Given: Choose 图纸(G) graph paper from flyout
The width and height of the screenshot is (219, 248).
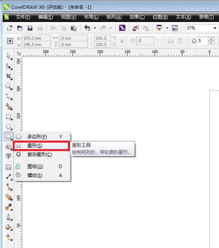Looking at the screenshot, I should [x=42, y=166].
